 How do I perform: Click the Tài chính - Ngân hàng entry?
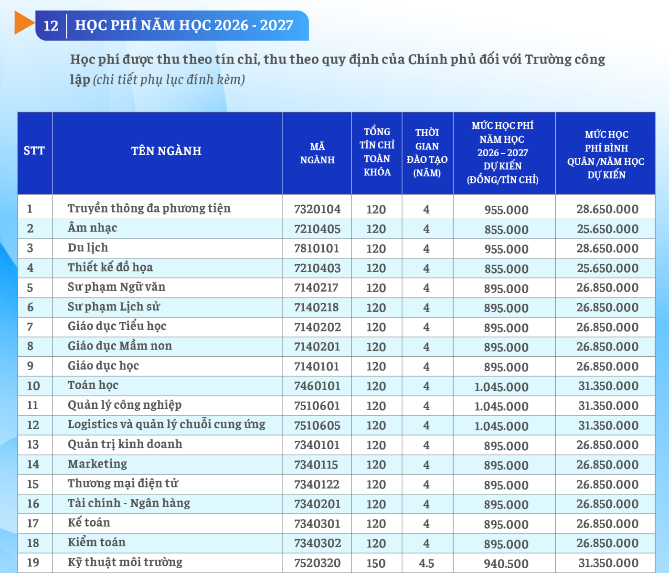click(129, 503)
